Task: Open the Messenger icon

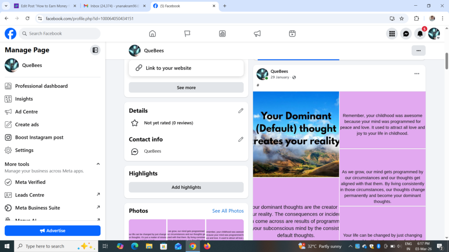Action: (406, 33)
